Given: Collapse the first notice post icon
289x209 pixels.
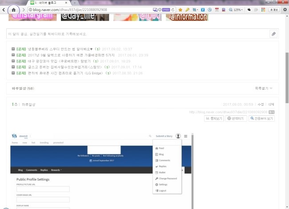Looking at the screenshot, I should (13, 49).
